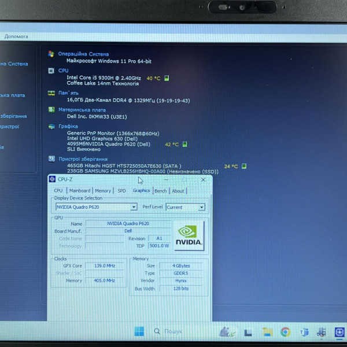Screen dimensions: 347x347
Task: Click the taskbar search field Пошук
Action: 173,331
